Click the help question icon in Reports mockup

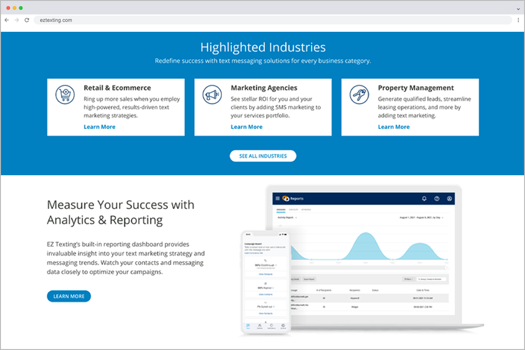coord(437,199)
